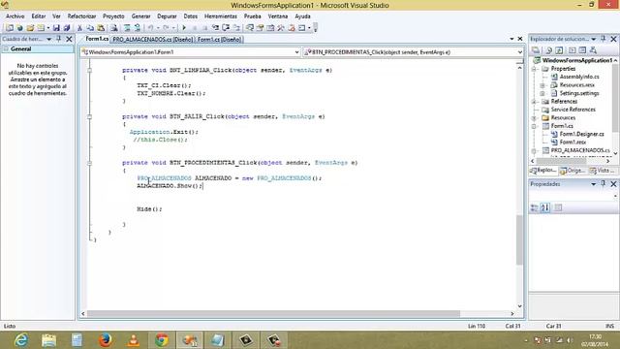Screen dimensions: 620x349
Task: Click the Hide(); line in code editor
Action: coord(149,209)
